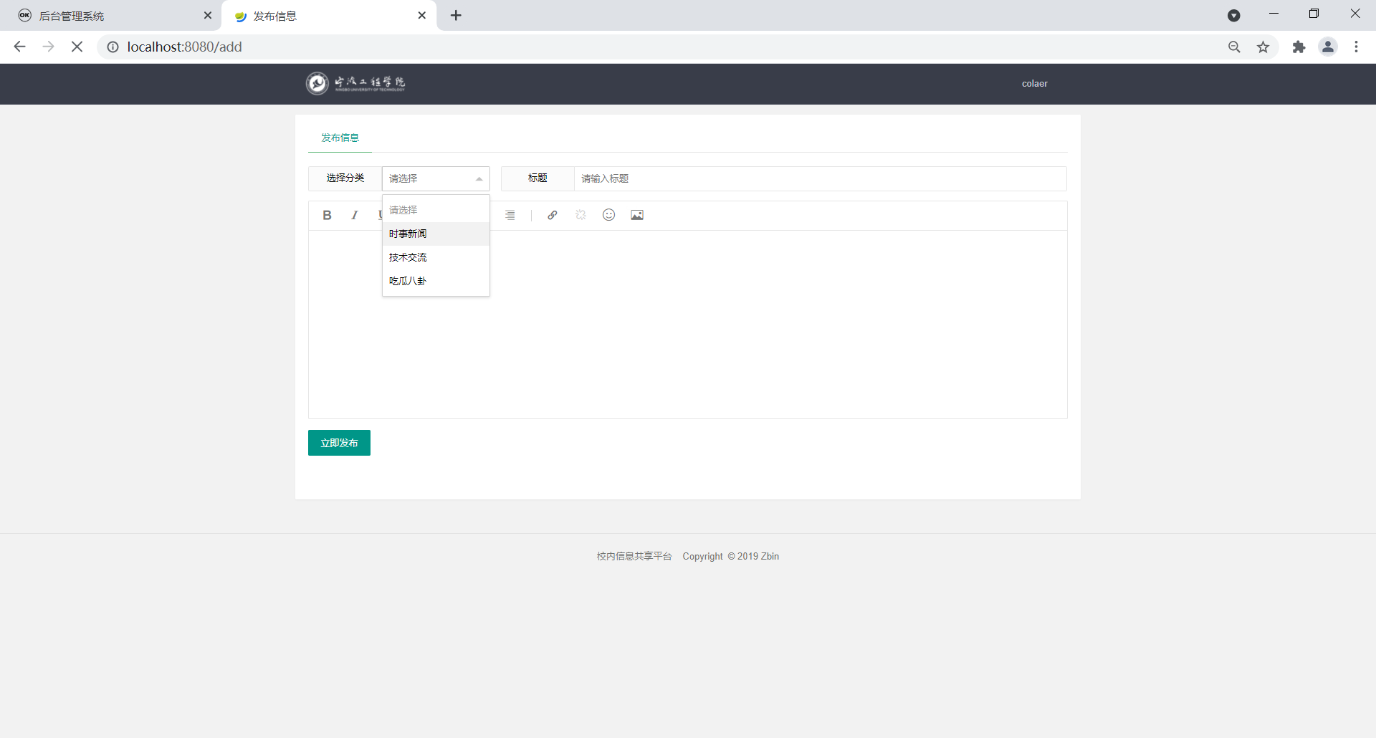This screenshot has height=738, width=1376.
Task: Open a new browser tab
Action: [x=457, y=15]
